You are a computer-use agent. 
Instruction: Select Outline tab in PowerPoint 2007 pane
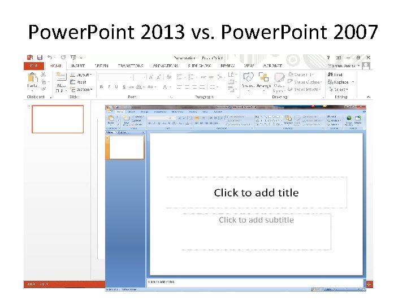pyautogui.click(x=122, y=132)
